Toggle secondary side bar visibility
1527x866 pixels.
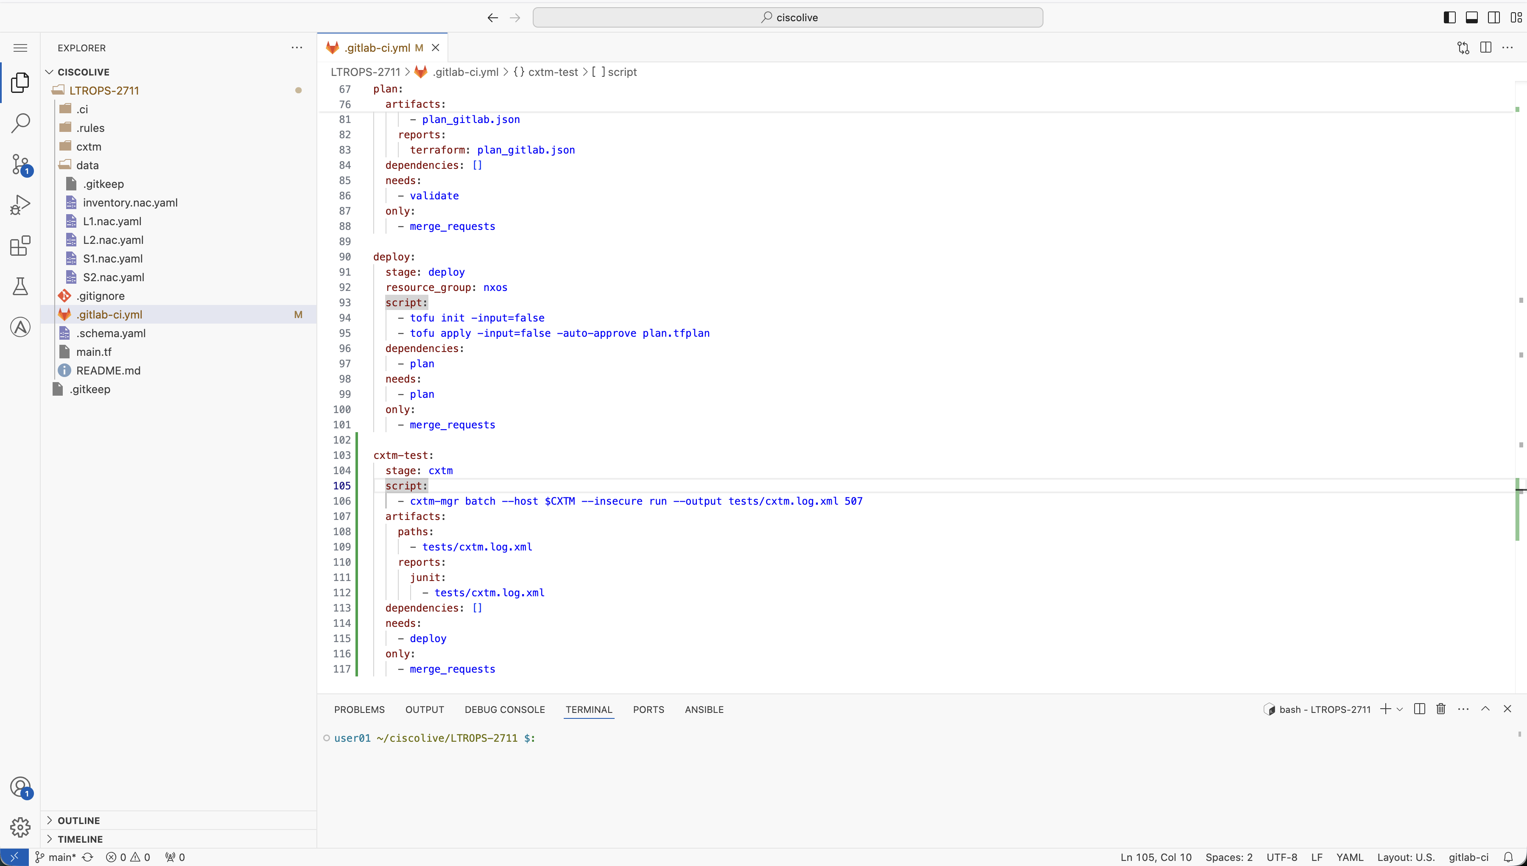[x=1493, y=17]
